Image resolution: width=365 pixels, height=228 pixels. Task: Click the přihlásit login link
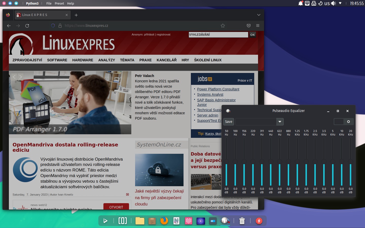149,34
